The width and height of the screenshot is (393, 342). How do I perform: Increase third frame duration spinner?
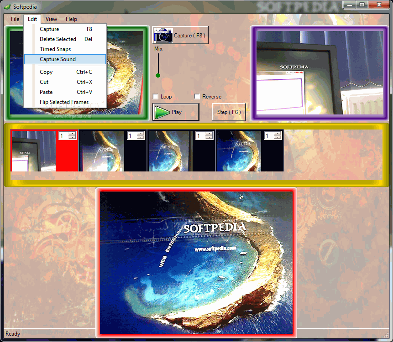tap(210, 134)
